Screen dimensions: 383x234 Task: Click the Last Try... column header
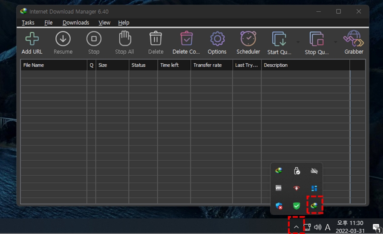pyautogui.click(x=247, y=65)
